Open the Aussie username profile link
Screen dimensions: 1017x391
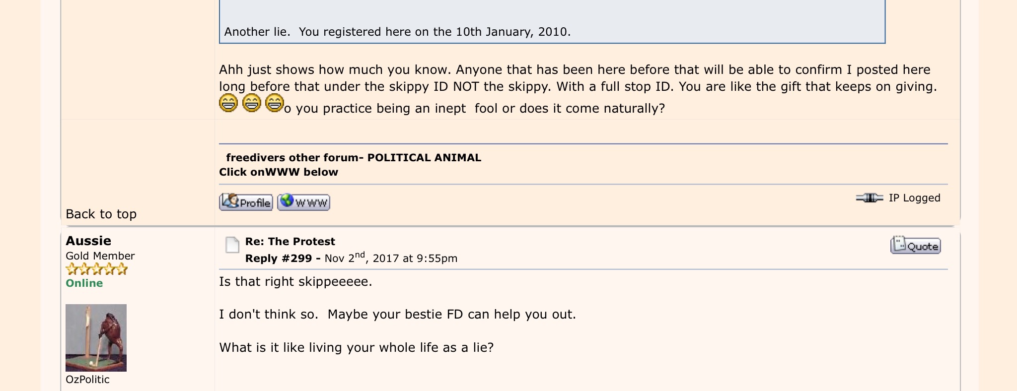click(88, 241)
